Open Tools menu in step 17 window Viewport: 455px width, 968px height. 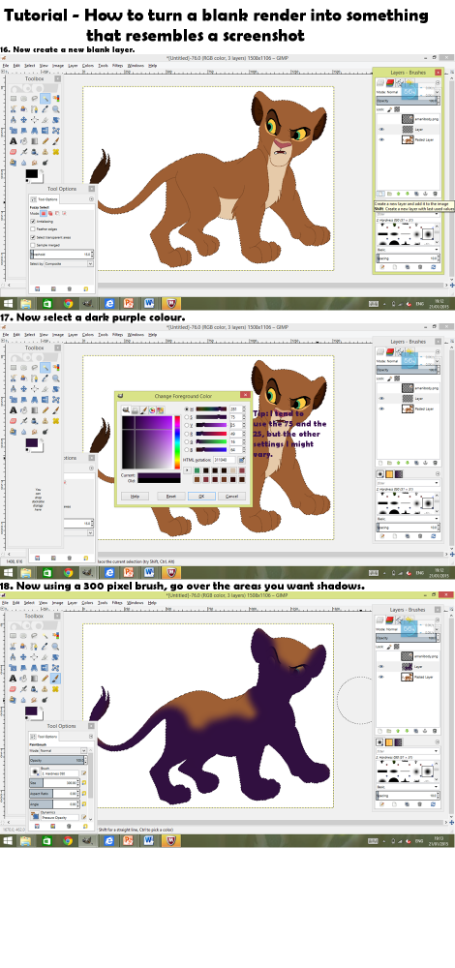click(x=103, y=335)
